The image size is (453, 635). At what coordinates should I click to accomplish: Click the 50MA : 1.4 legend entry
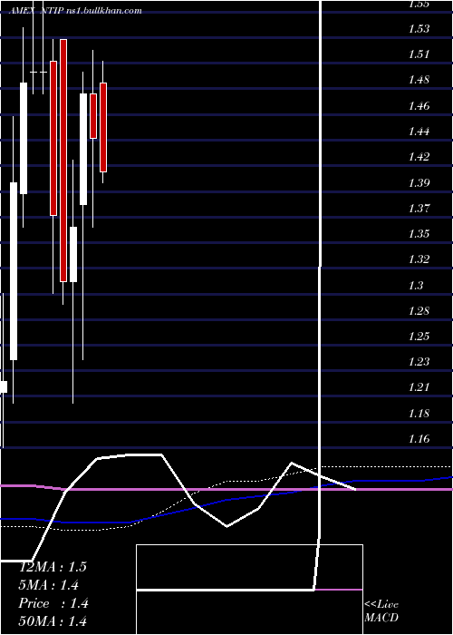tap(53, 621)
